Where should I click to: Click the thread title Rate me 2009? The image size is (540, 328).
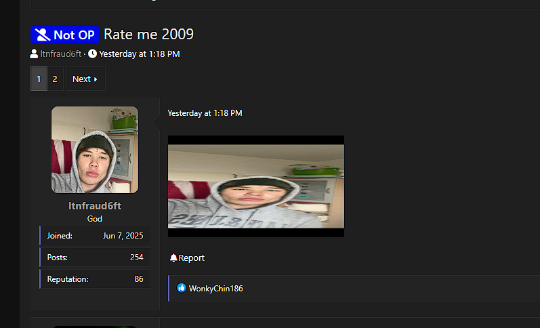[149, 35]
